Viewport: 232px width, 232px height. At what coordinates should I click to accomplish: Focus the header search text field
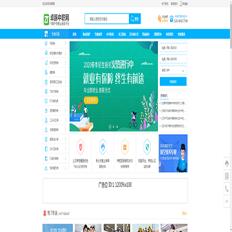tap(107, 19)
